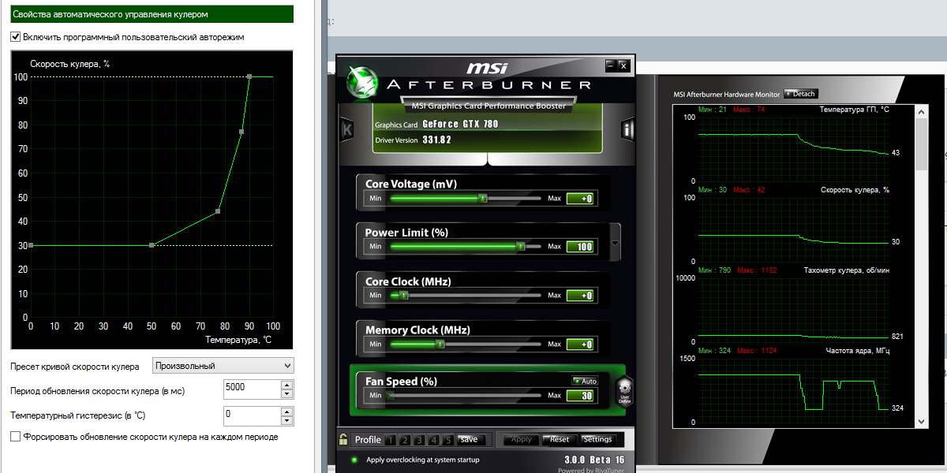Click the fan curve point near 44 percent
This screenshot has height=473, width=947.
(218, 211)
